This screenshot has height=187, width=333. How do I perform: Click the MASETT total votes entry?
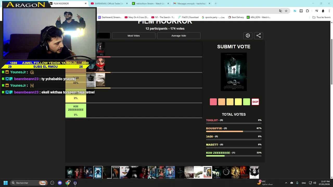pyautogui.click(x=234, y=146)
